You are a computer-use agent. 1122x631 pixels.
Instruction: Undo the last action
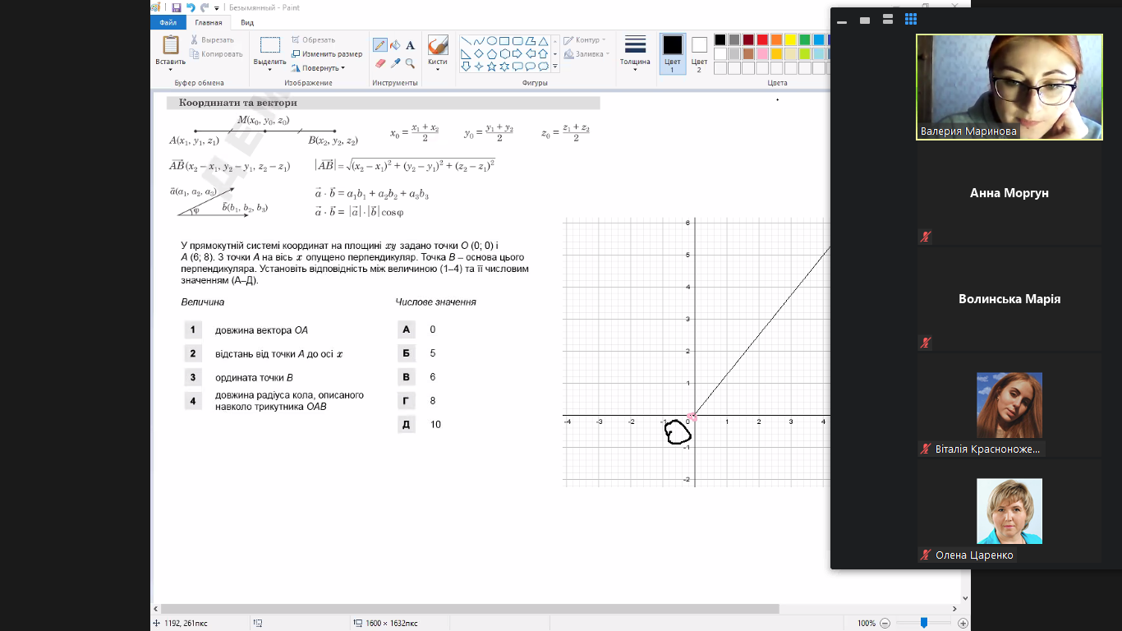pyautogui.click(x=191, y=7)
